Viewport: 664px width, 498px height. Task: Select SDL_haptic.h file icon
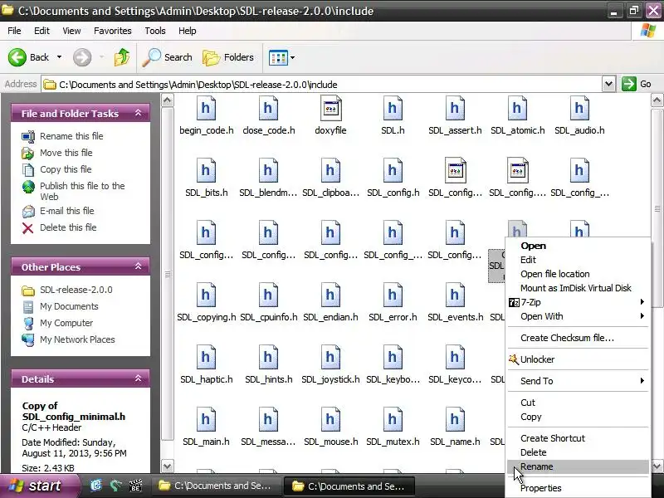(x=206, y=358)
